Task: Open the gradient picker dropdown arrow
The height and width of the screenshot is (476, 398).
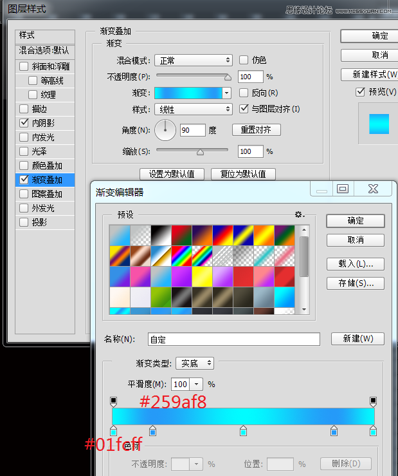Action: pos(227,93)
